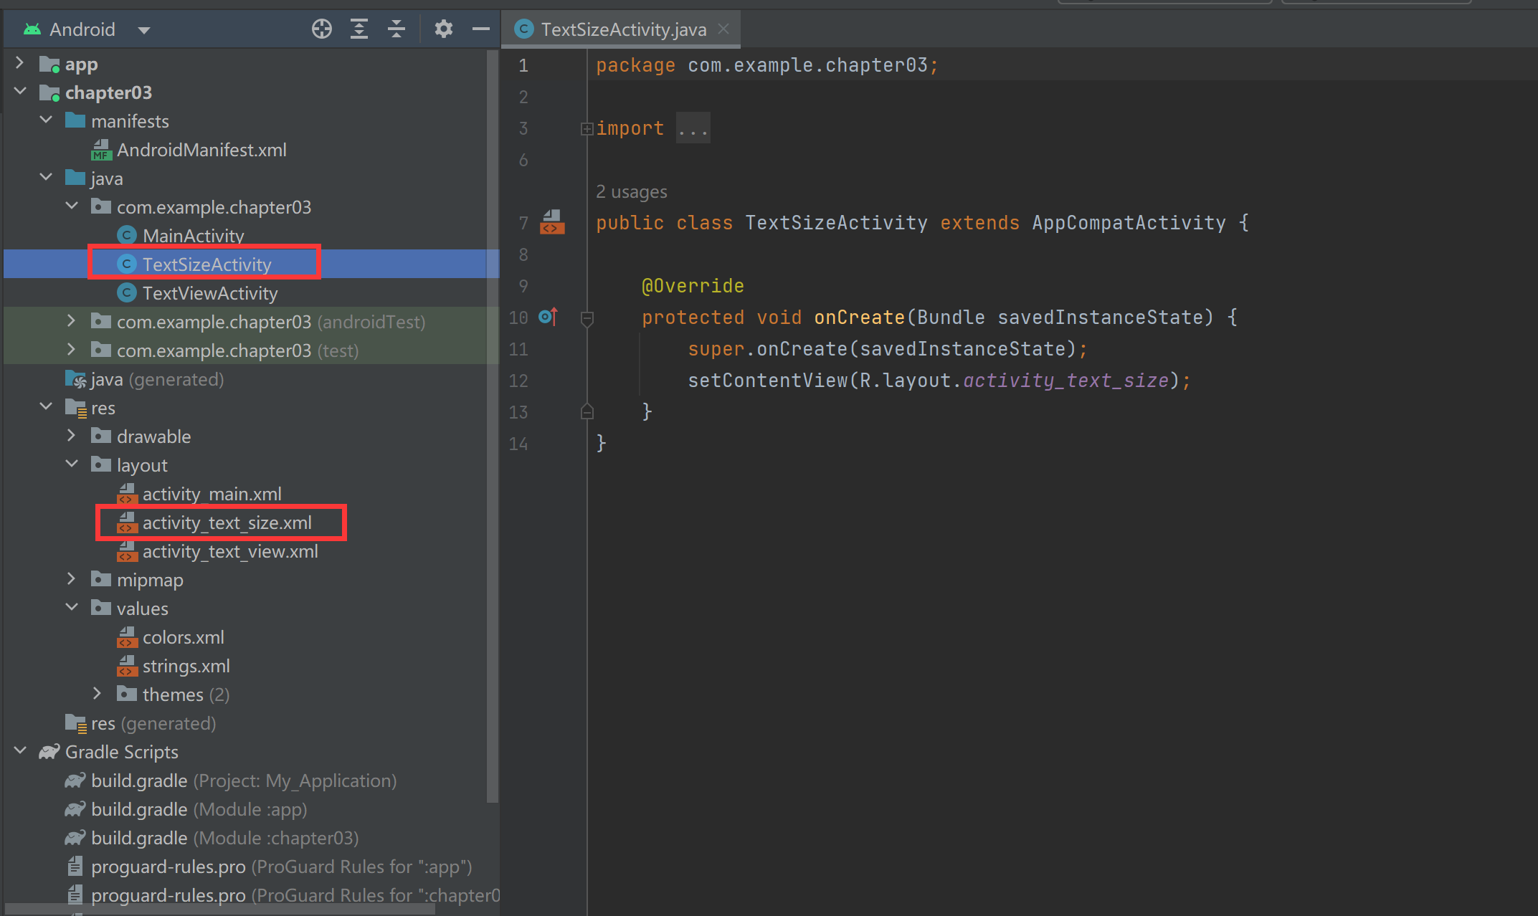Screen dimensions: 1538x916
Task: Click the class icon beside MainActivity
Action: [x=127, y=235]
